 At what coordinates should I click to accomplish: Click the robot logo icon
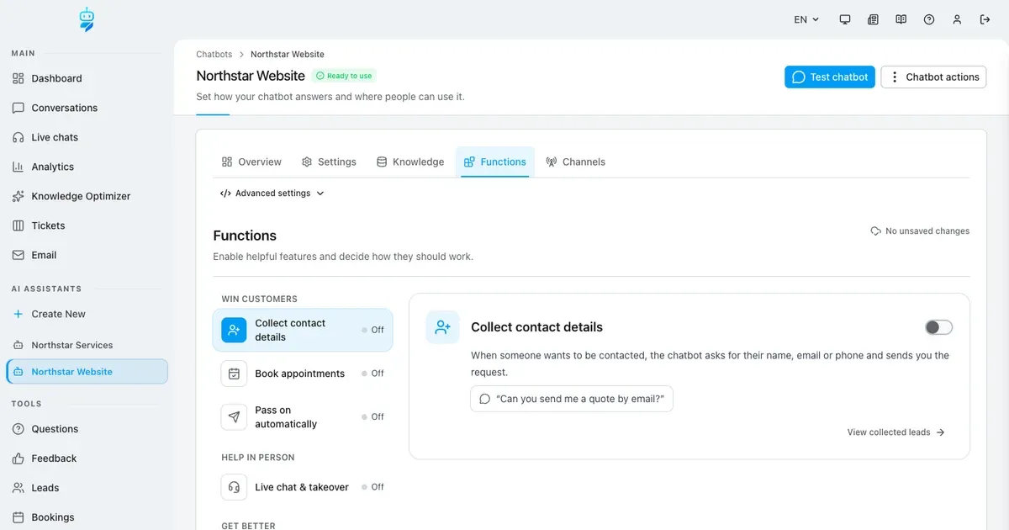(87, 19)
